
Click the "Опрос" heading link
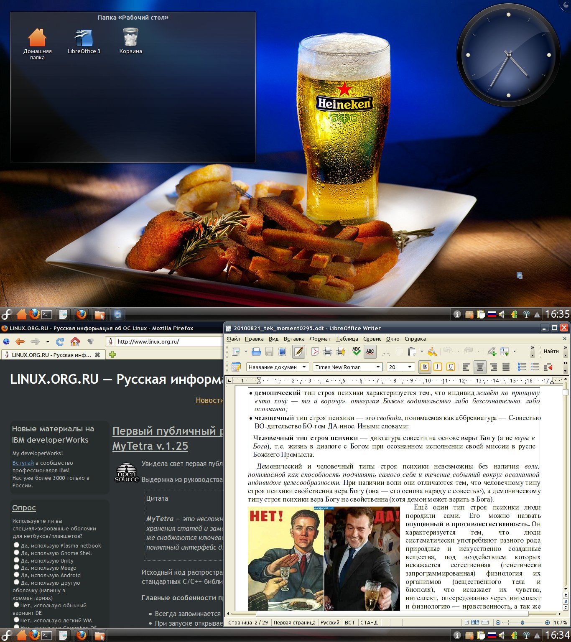24,508
